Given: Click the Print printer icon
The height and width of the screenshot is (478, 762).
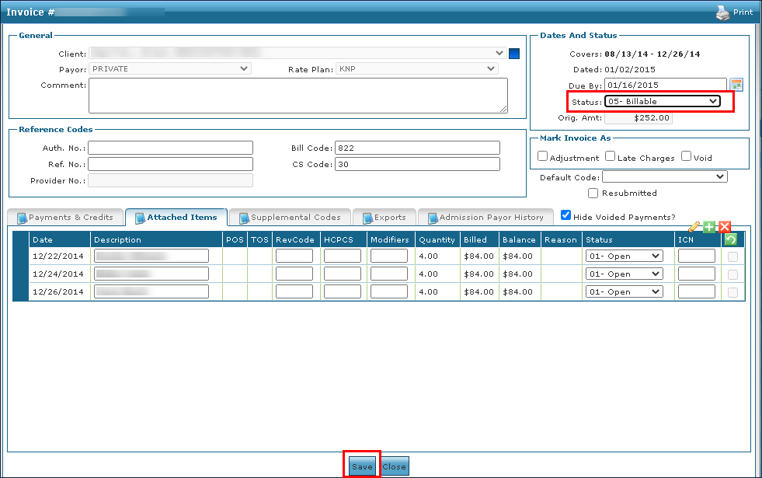Looking at the screenshot, I should pos(722,12).
